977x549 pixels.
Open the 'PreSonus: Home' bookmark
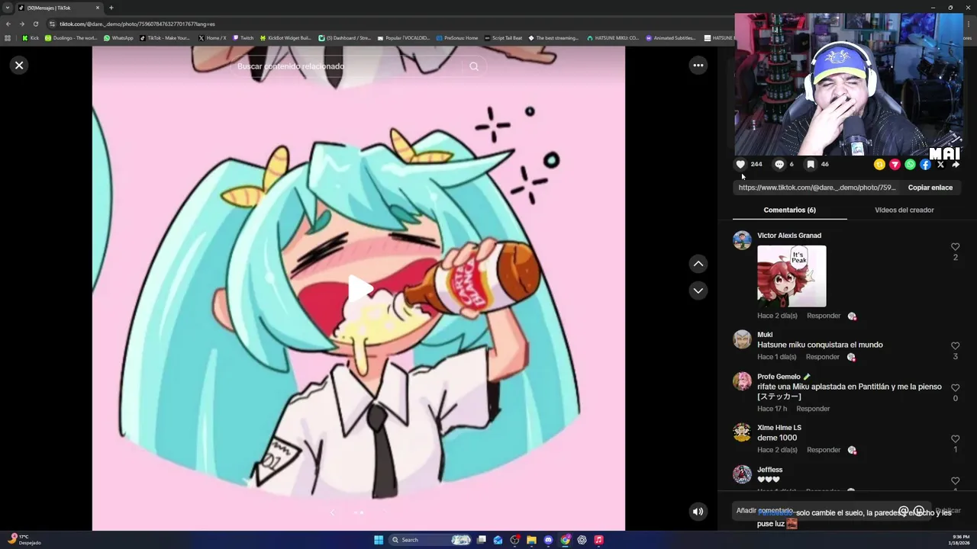456,38
